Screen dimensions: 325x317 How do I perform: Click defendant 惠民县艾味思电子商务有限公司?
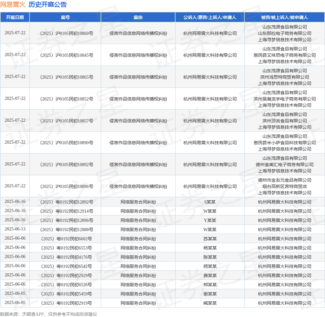[285, 55]
